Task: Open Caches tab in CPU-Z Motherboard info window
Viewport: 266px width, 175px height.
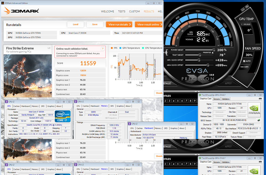Action: 139,128
